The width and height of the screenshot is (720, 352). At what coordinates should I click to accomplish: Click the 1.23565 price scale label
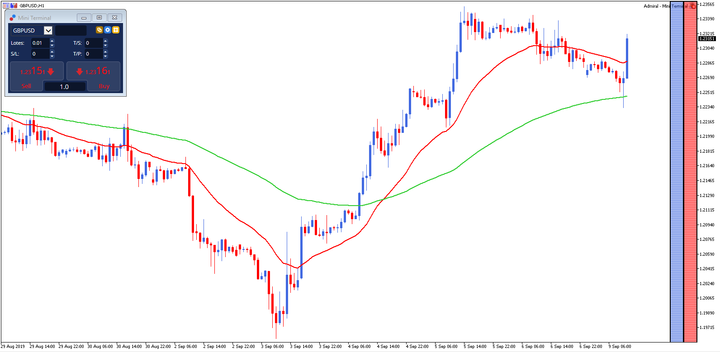[707, 4]
